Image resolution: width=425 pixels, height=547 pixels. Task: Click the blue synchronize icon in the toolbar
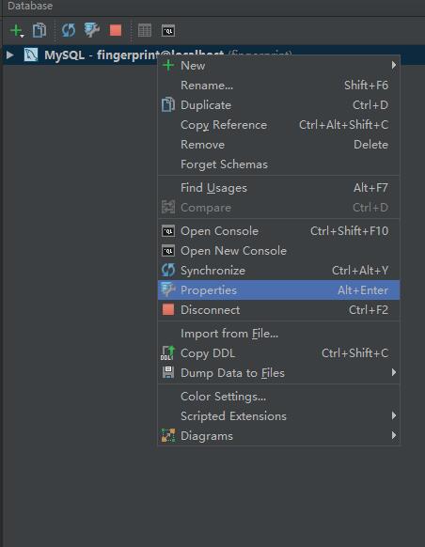point(69,30)
